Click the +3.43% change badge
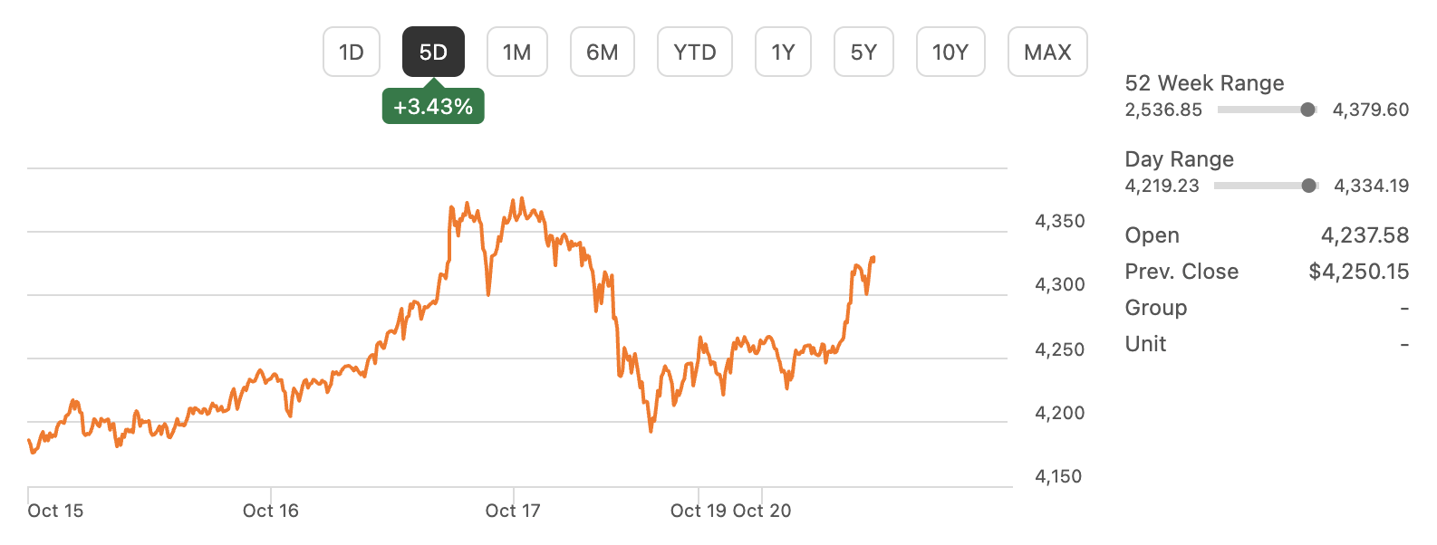 (433, 105)
